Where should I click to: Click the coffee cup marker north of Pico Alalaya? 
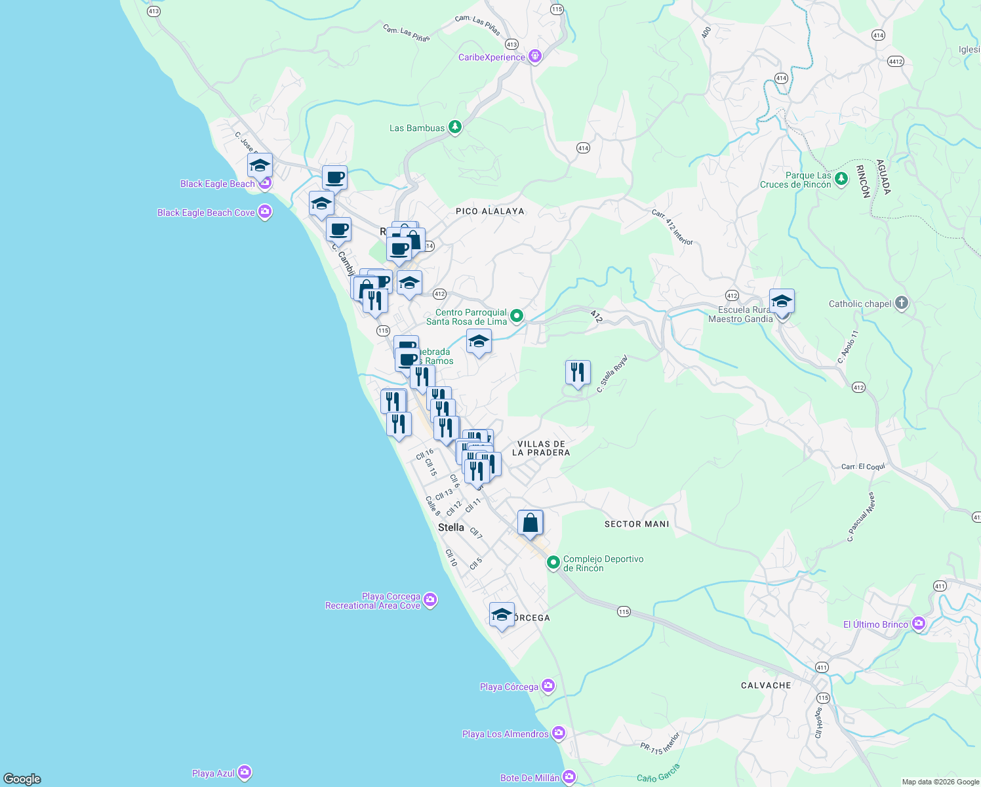334,177
